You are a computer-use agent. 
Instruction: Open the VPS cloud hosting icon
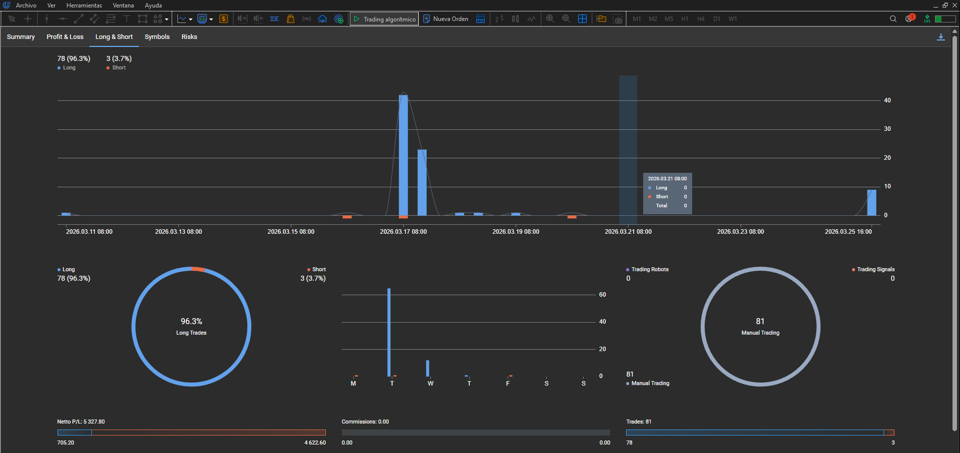[322, 19]
